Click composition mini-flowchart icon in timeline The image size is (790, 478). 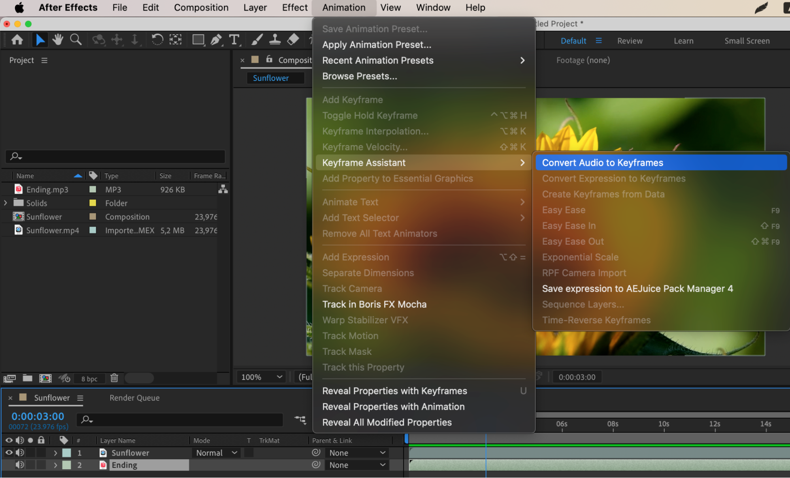point(300,420)
